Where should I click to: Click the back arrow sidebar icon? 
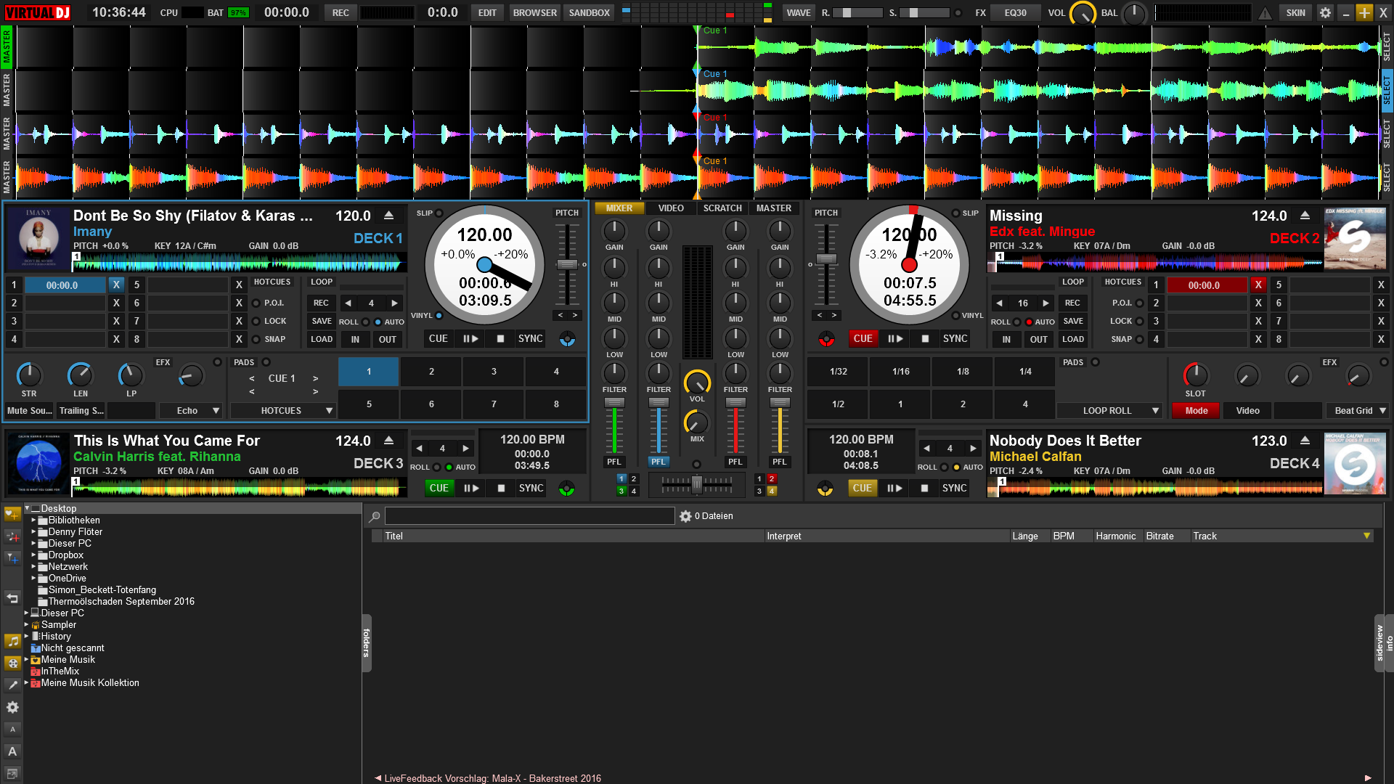coord(12,598)
